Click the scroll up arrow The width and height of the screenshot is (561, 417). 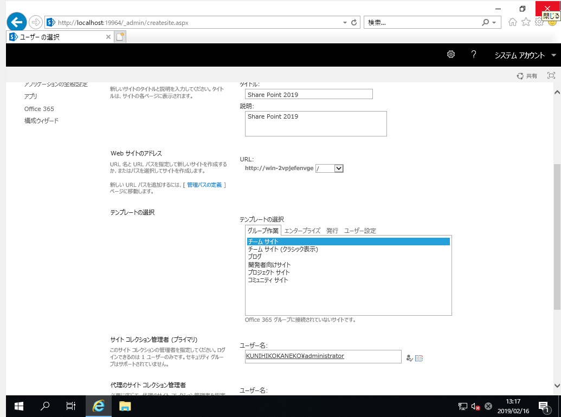[x=557, y=92]
